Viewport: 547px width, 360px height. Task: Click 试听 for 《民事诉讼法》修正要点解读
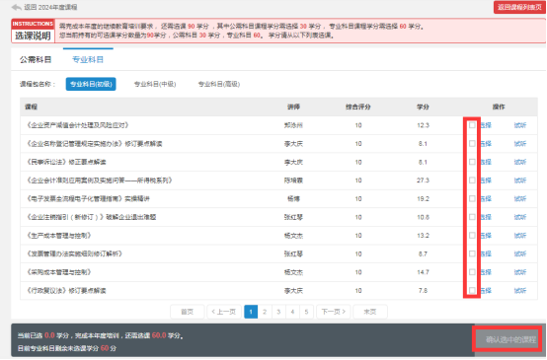click(x=520, y=162)
